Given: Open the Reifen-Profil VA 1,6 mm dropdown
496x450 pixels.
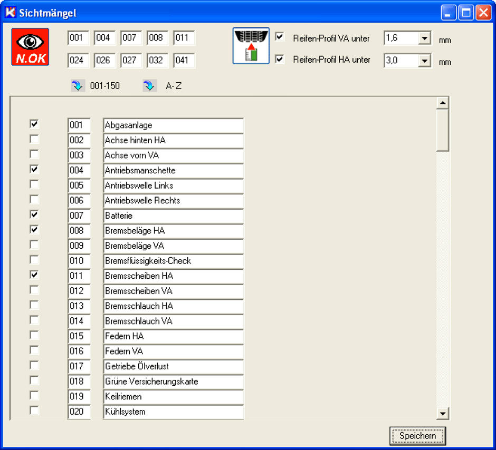Looking at the screenshot, I should click(425, 38).
